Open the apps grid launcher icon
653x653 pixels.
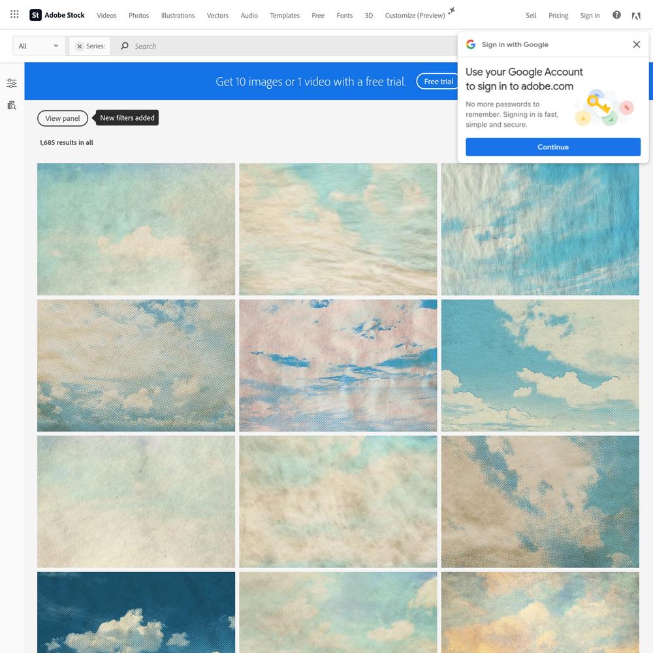click(x=14, y=14)
